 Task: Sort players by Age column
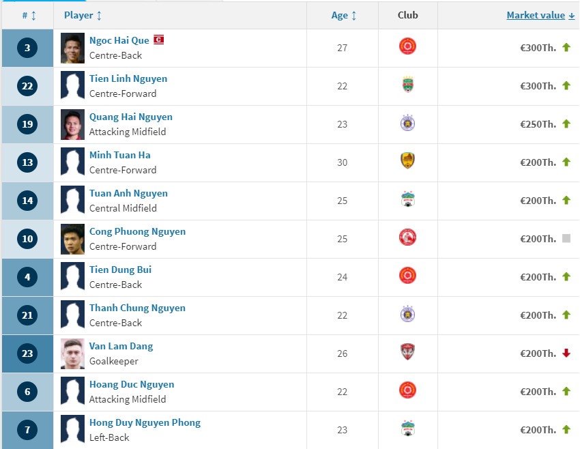(344, 16)
